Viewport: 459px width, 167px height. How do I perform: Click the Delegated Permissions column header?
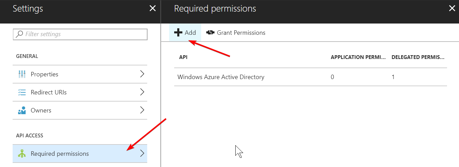pyautogui.click(x=418, y=57)
